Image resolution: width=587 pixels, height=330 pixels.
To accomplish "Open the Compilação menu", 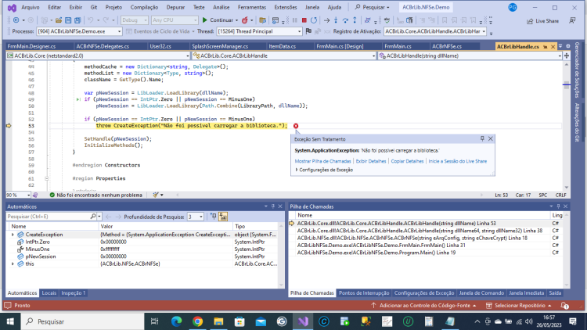I will (x=144, y=7).
